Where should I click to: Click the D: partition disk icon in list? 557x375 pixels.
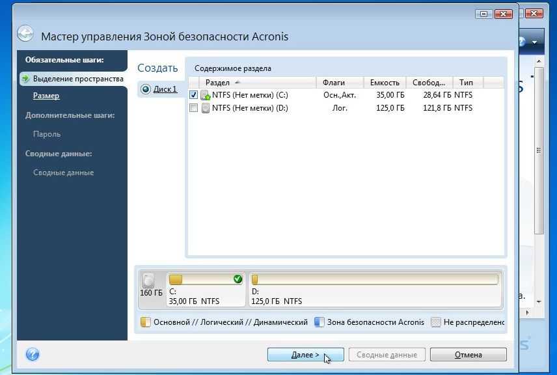coord(206,108)
